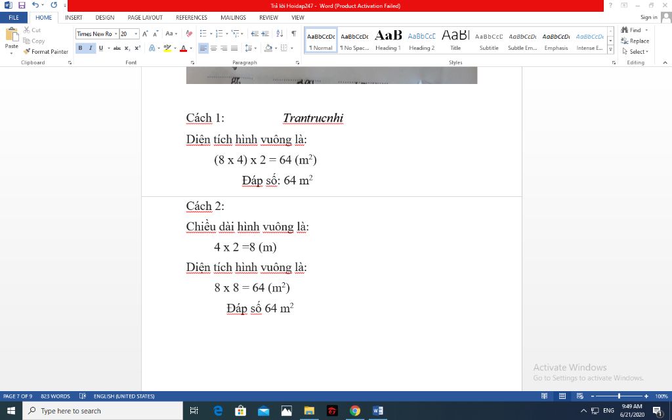Expand the Styles gallery More arrow

[x=611, y=50]
